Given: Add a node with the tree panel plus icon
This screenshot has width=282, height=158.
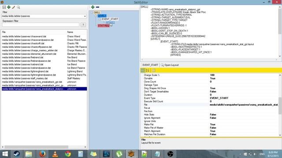Looking at the screenshot, I should coord(93,7).
